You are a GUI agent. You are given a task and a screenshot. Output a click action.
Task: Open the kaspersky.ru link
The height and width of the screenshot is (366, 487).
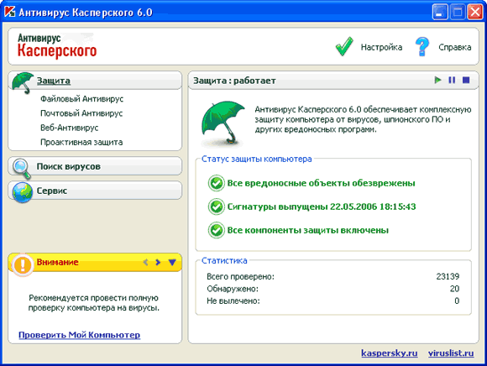coord(389,353)
